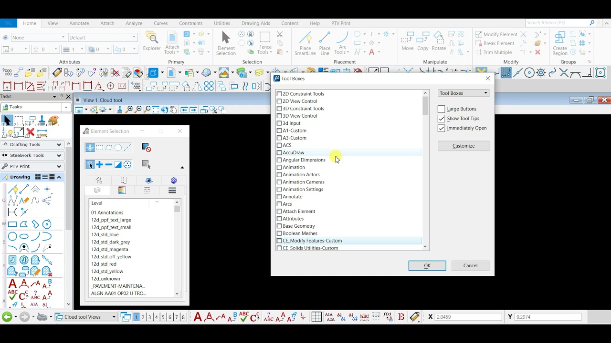Open the Constraints ribbon tab
This screenshot has width=611, height=343.
click(x=191, y=23)
